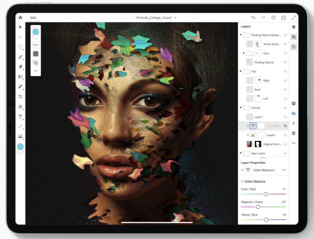This screenshot has height=239, width=314.
Task: Expand the lines folder
Action: [x=243, y=53]
